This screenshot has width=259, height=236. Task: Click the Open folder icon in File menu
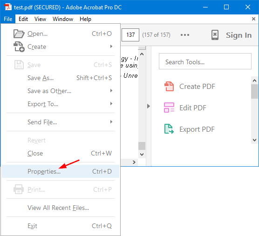point(19,34)
